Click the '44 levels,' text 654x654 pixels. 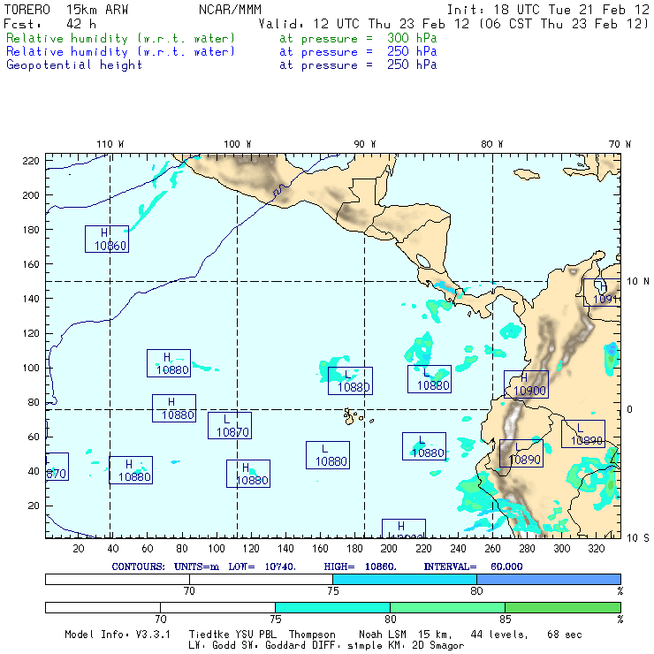[x=499, y=635]
